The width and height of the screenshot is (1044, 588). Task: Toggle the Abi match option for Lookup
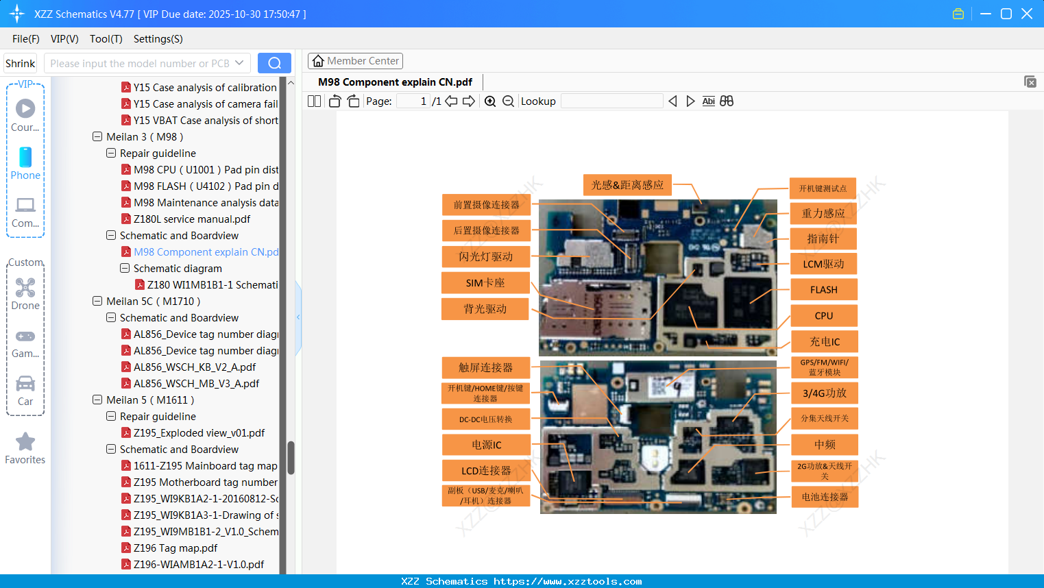coord(708,101)
